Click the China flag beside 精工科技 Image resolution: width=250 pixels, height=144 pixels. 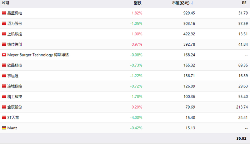[x=4, y=96]
